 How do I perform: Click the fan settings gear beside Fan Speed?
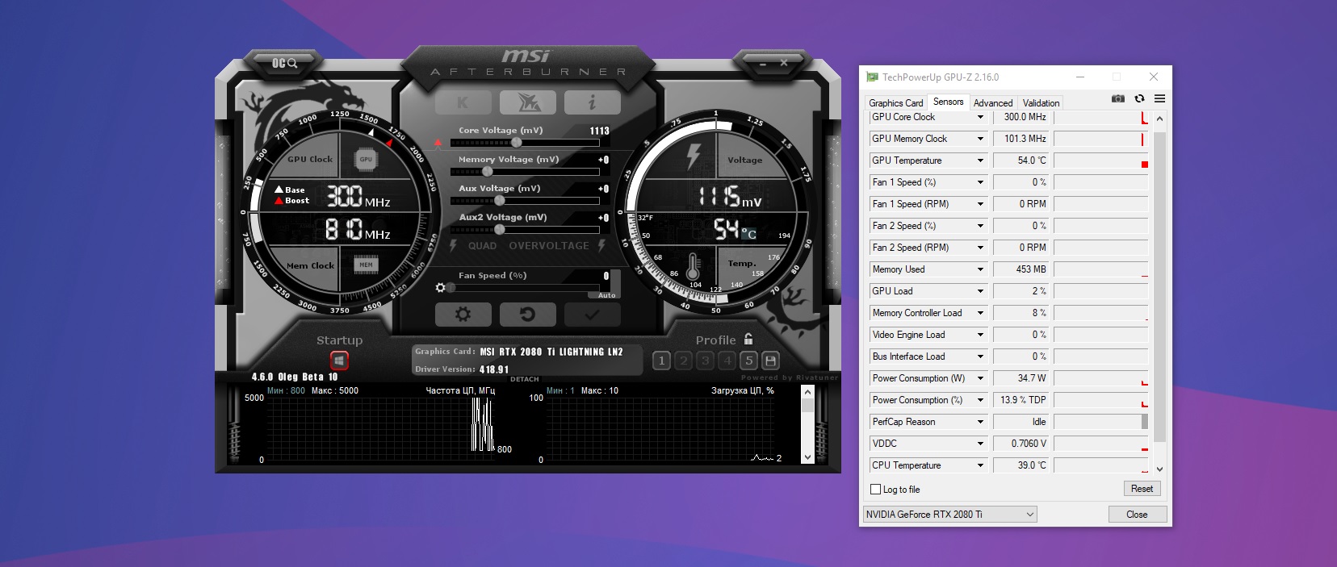[440, 287]
